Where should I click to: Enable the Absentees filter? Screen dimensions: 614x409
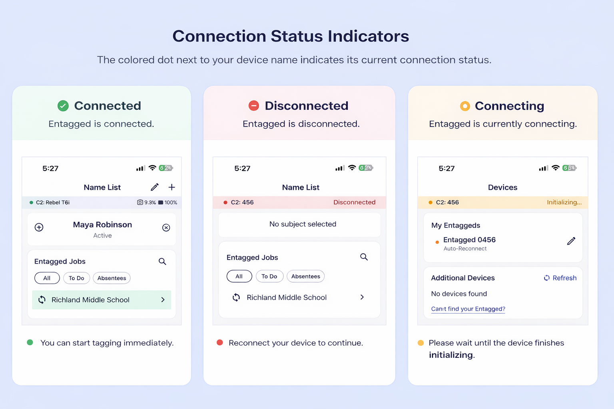[112, 278]
